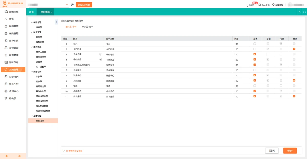The image size is (307, 159).
Task: Collapse the 库存核算 tree group
Action: [x=31, y=47]
